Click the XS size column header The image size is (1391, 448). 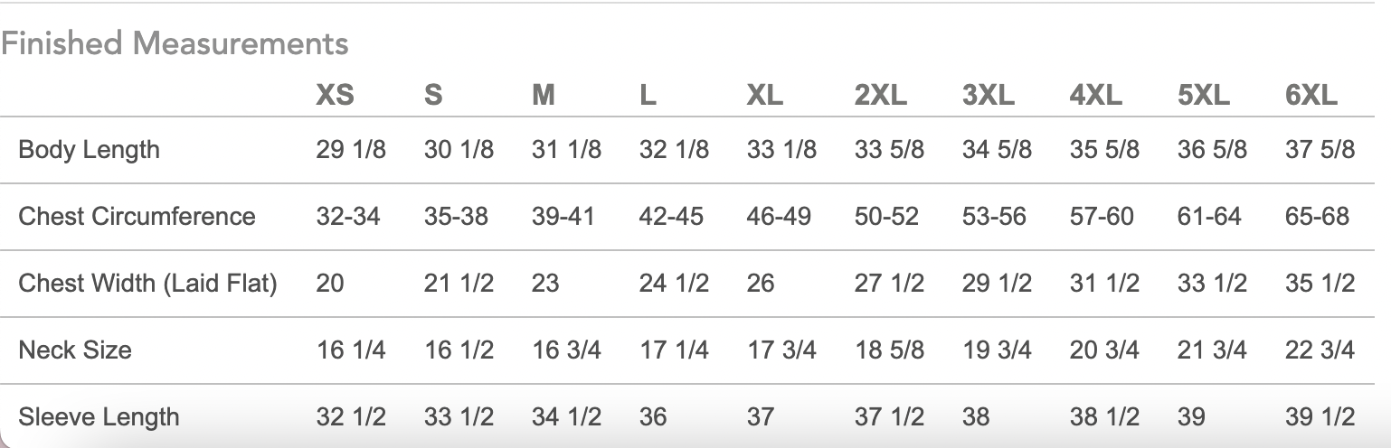coord(335,95)
